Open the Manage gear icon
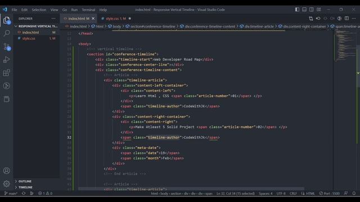This screenshot has width=360, height=202. click(x=7, y=183)
